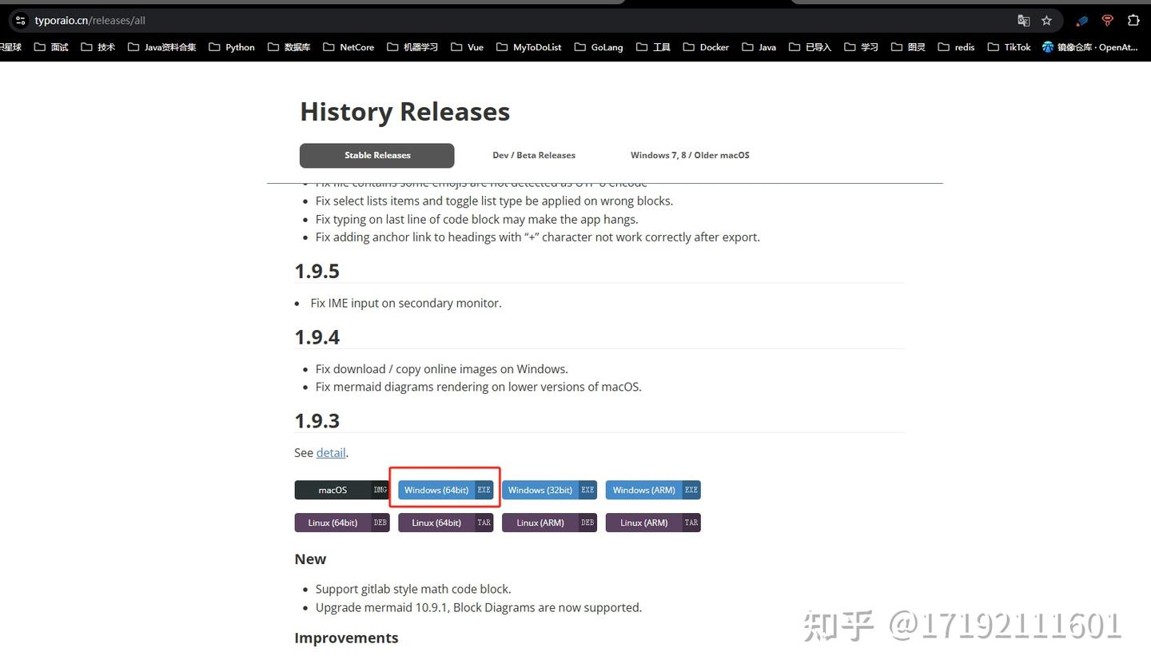Open the MyToDoList bookmark folder
Image resolution: width=1151 pixels, height=672 pixels.
(528, 47)
